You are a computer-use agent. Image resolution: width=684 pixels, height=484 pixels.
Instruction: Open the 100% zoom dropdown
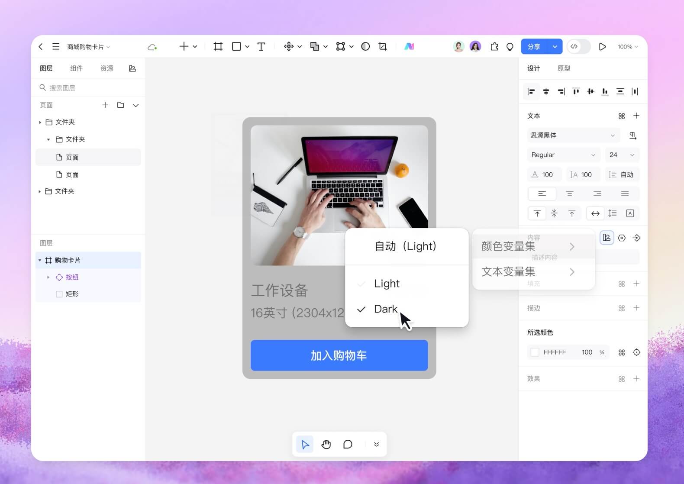point(628,47)
